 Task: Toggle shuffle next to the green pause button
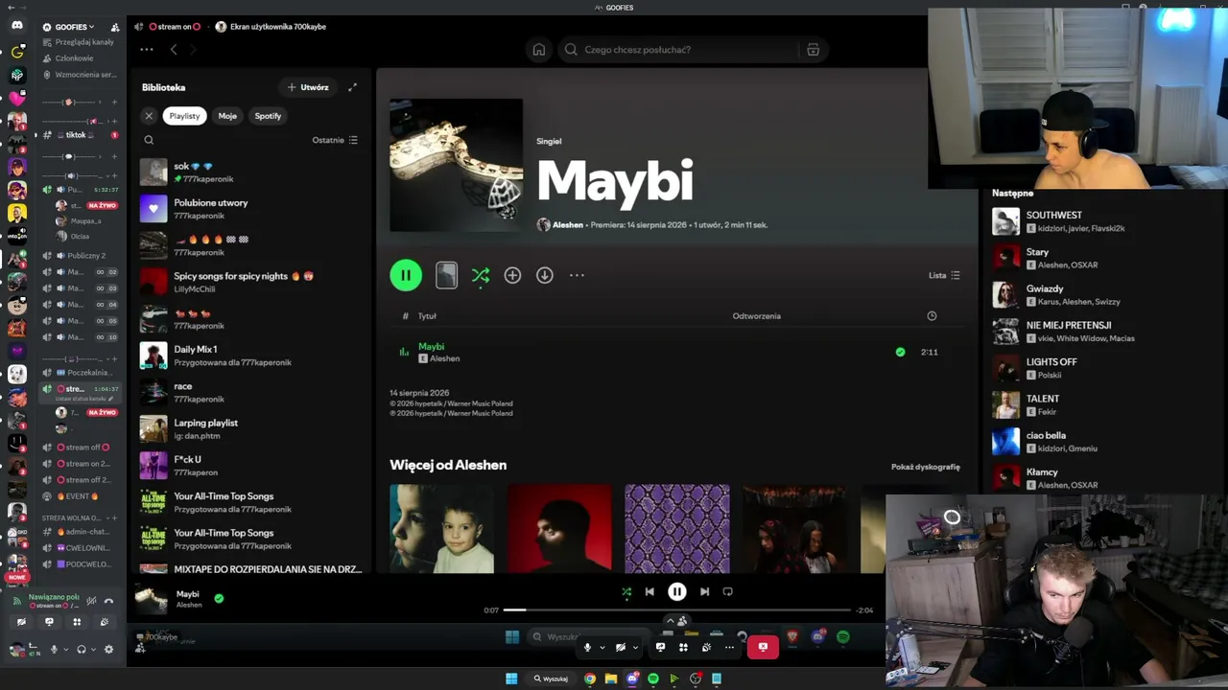click(x=481, y=275)
